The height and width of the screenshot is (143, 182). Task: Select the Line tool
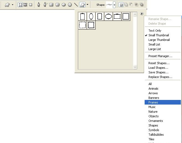coord(76,5)
